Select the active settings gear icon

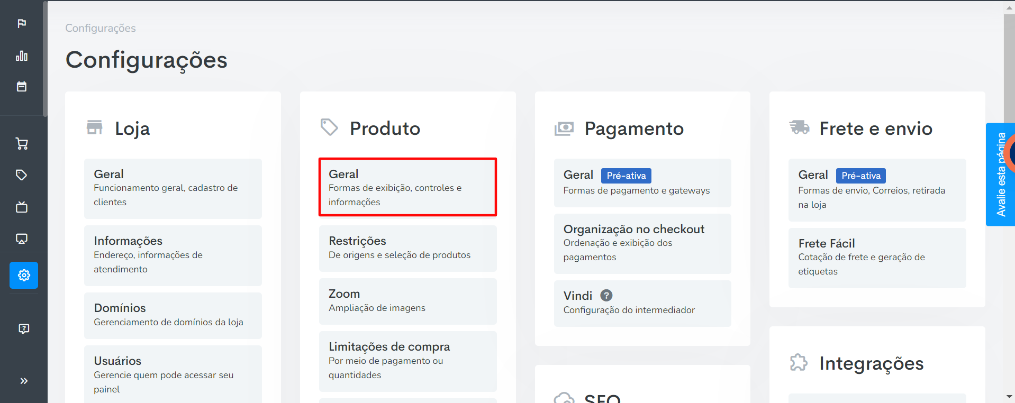pyautogui.click(x=24, y=275)
